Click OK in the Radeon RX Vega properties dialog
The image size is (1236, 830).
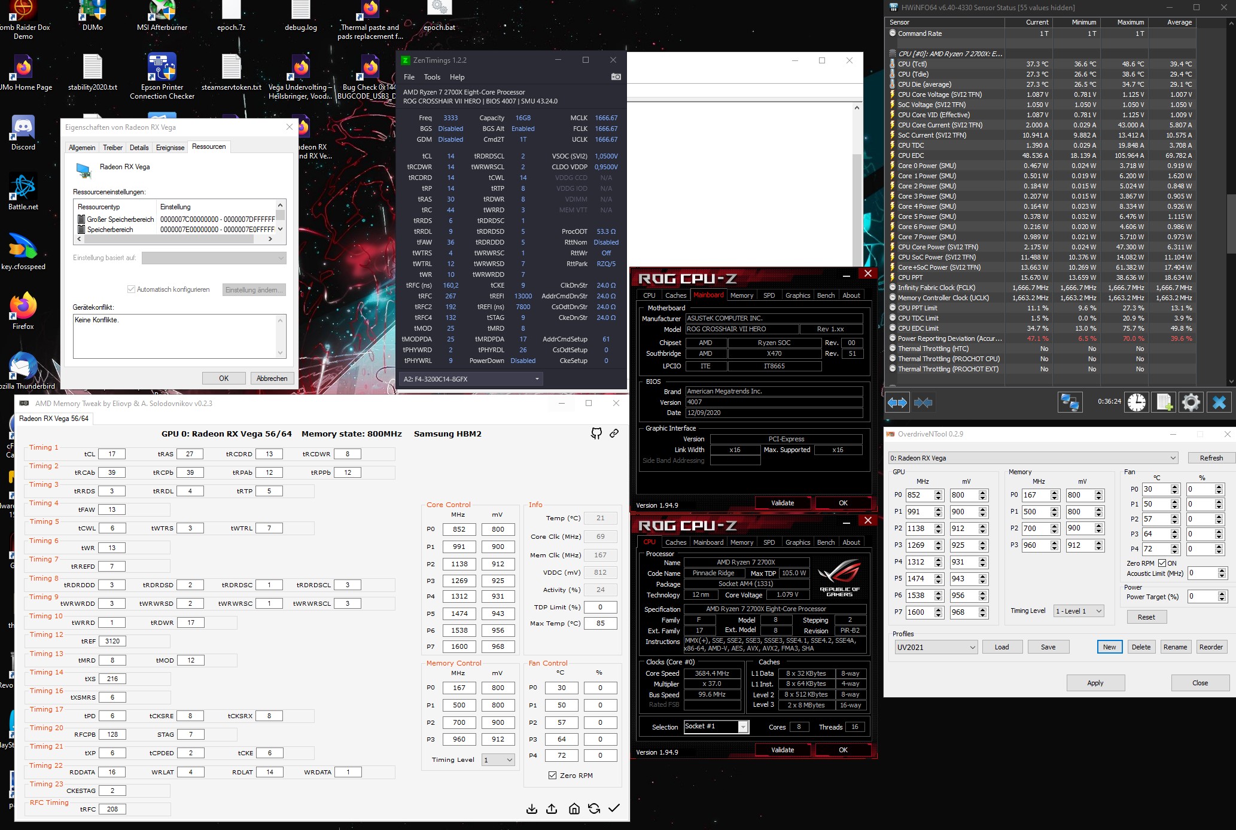(224, 379)
